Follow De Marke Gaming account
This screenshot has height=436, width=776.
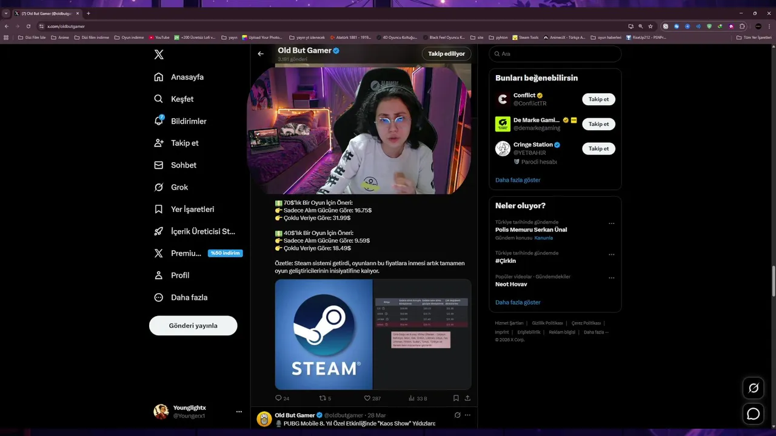tap(598, 124)
